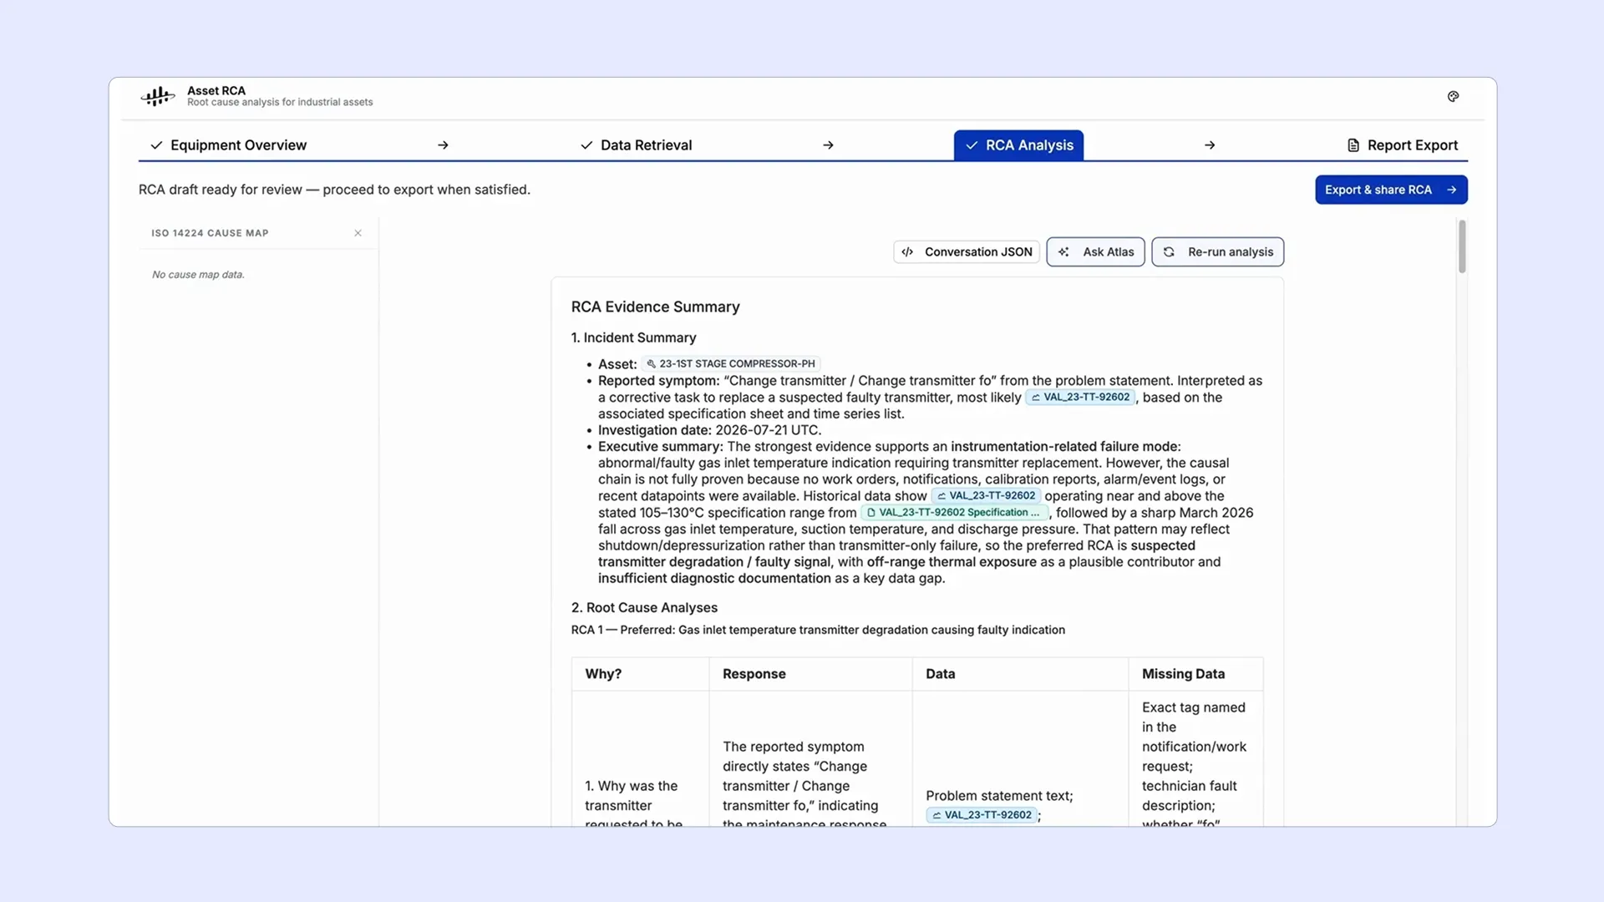Click the code icon in Conversation JSON button

907,252
